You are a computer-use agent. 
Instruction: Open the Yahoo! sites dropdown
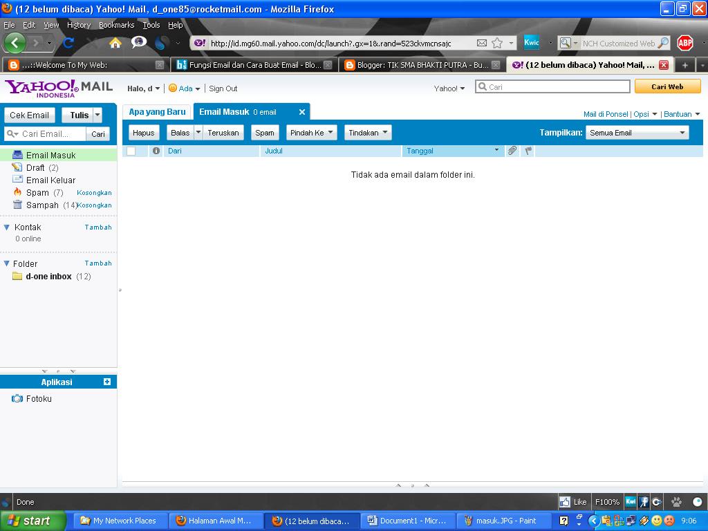tap(449, 88)
